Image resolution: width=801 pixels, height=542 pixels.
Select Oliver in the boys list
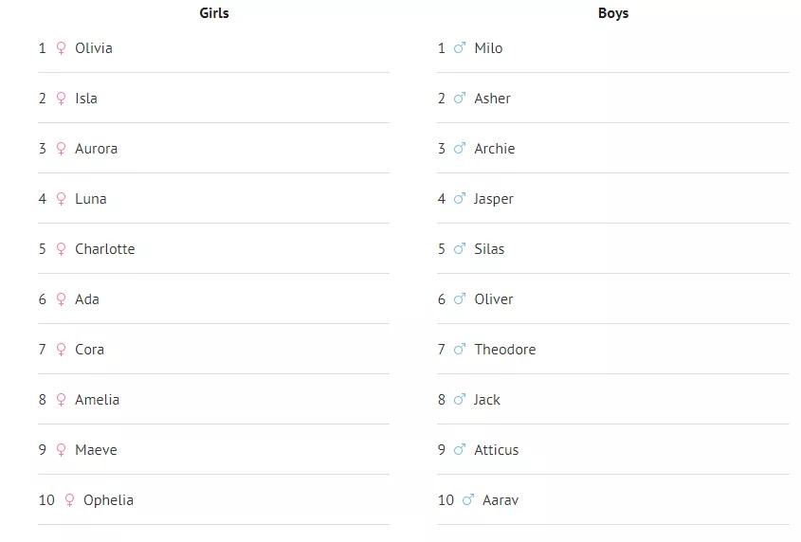(x=494, y=299)
